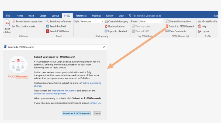Click the Close button in the dialog
This screenshot has width=221, height=123.
pyautogui.click(x=97, y=113)
